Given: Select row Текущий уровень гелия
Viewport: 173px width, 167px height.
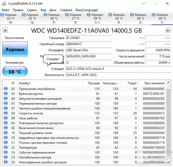Looking at the screenshot, I should (84, 133).
